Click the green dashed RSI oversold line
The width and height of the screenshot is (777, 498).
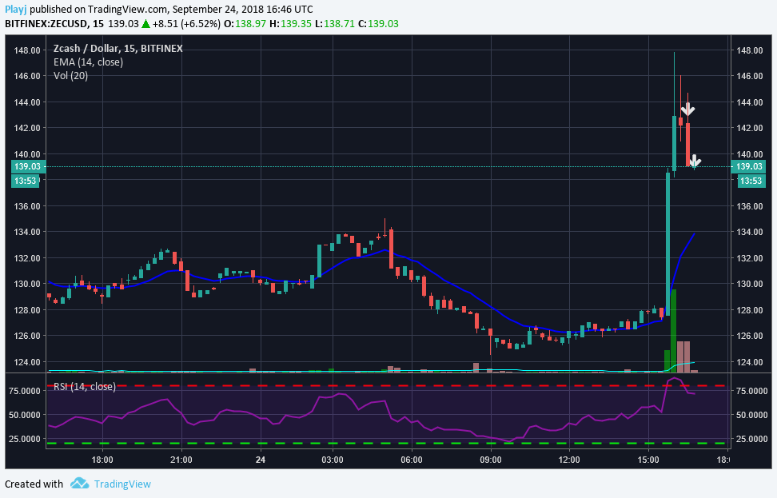tap(387, 443)
